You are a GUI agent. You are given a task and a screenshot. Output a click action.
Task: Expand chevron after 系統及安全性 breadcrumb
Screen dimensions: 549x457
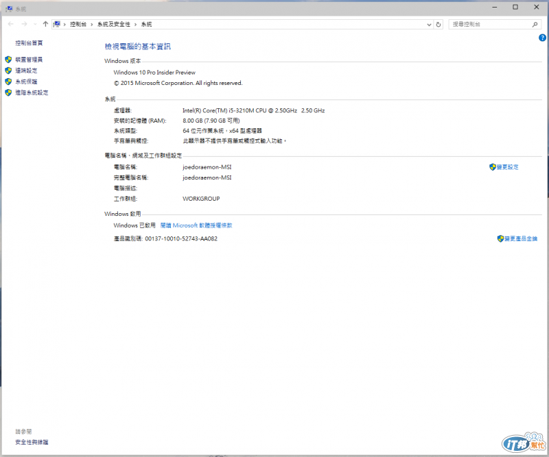(135, 25)
